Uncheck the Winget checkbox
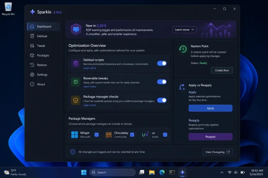This screenshot has width=268, height=178. point(97,134)
